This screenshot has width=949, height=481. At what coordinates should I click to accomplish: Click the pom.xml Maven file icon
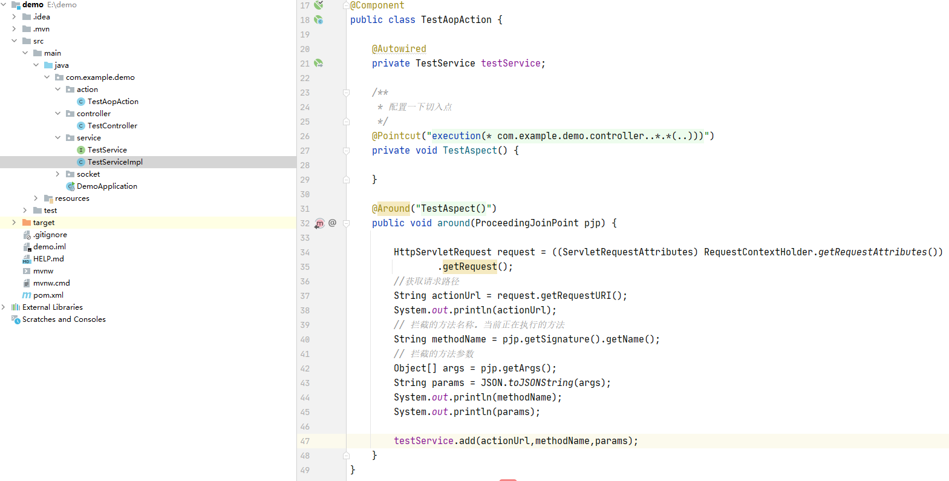27,295
